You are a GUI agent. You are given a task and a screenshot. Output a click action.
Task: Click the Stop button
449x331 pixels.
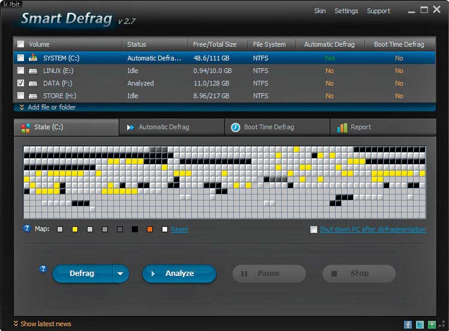[359, 274]
